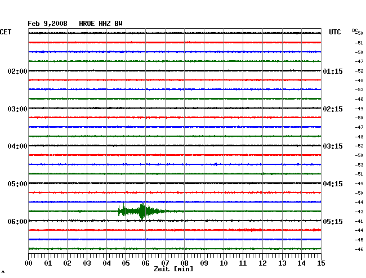366x278 pixels.
Task: Click minute tick label 08
Action: click(x=184, y=263)
